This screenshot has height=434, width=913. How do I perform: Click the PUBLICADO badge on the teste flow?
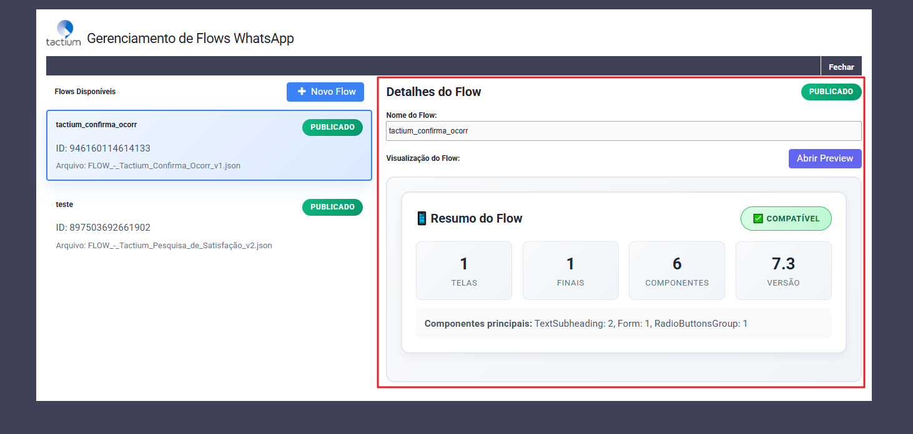coord(332,207)
